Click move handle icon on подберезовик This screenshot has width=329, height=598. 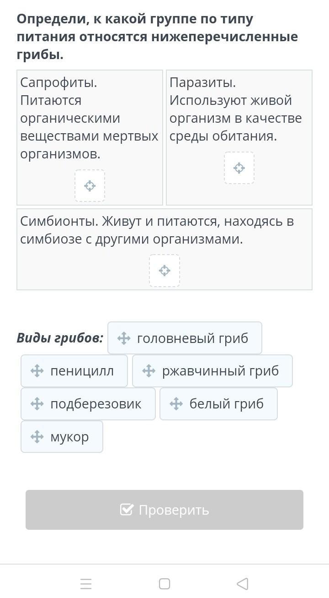[37, 404]
